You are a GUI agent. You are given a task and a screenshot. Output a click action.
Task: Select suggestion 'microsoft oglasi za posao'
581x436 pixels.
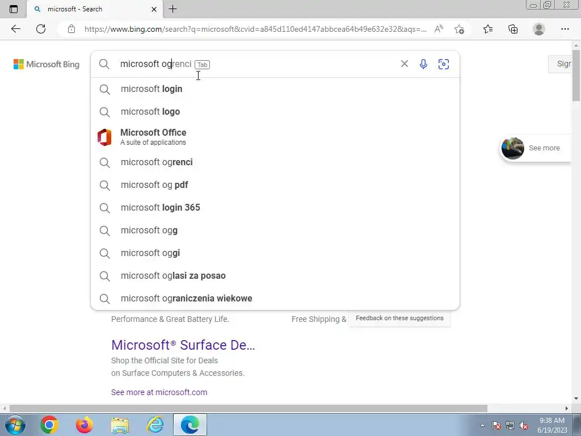click(x=275, y=276)
